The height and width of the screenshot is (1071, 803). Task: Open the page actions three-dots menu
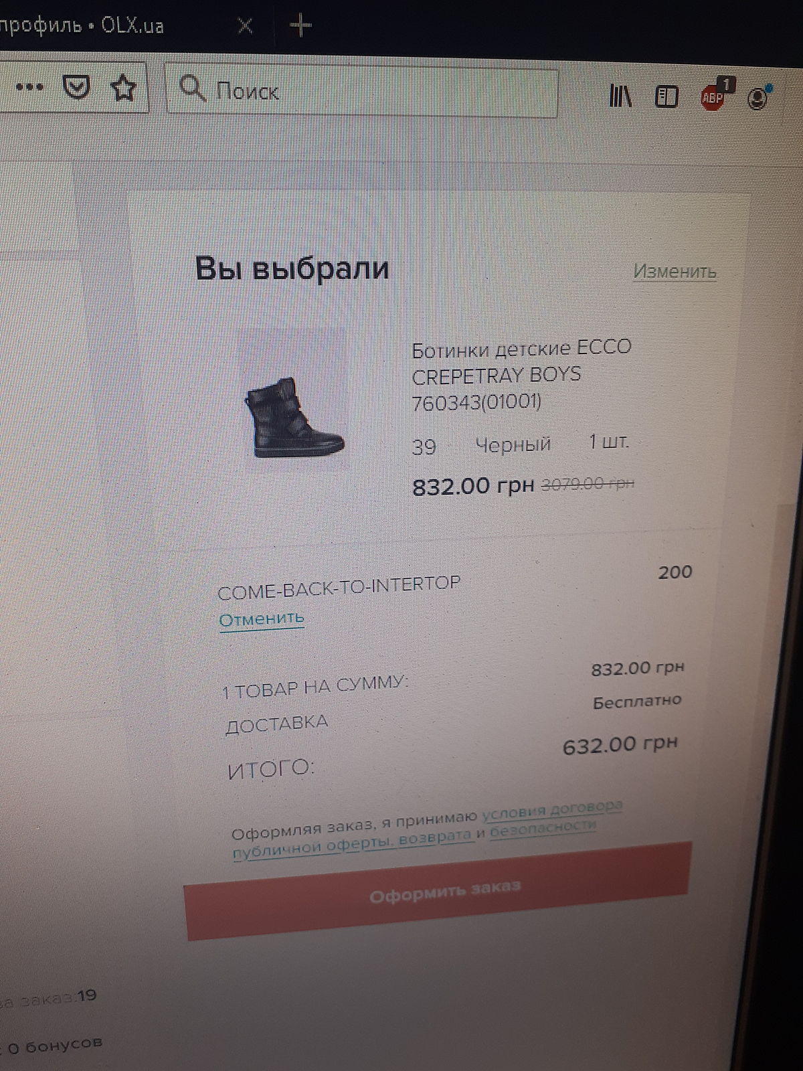coord(29,87)
